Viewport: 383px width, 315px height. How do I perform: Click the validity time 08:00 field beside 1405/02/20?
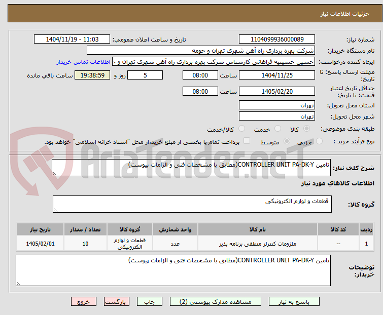200,91
